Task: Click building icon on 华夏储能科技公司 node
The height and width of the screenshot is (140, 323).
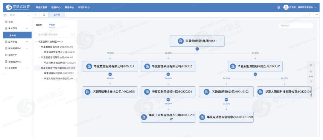Action: coord(206,92)
